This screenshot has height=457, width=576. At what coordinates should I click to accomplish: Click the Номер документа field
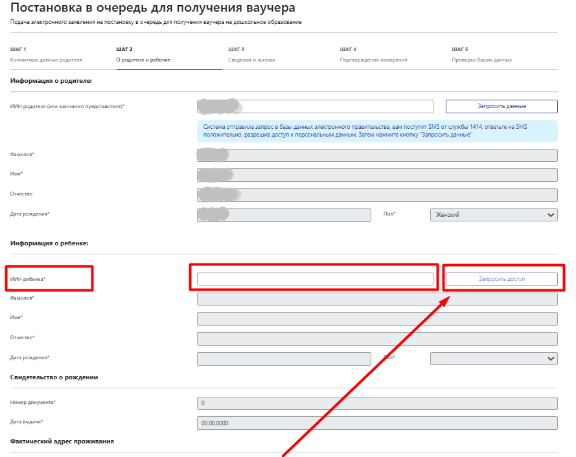tap(376, 403)
